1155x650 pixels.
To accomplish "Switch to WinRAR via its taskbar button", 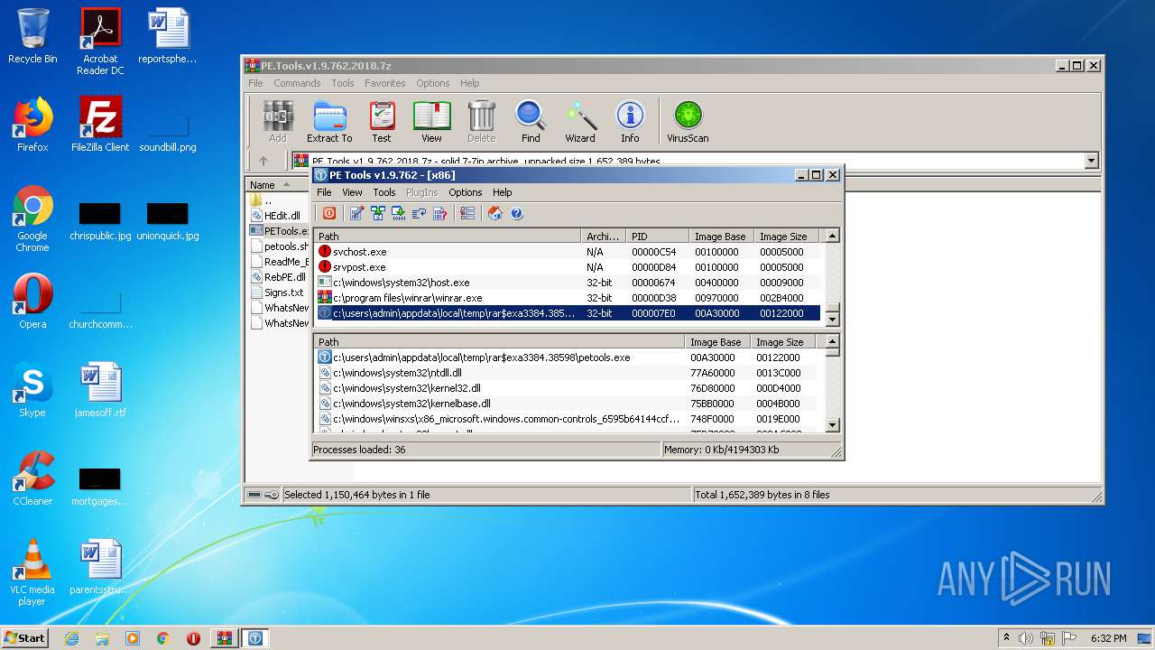I will click(224, 638).
